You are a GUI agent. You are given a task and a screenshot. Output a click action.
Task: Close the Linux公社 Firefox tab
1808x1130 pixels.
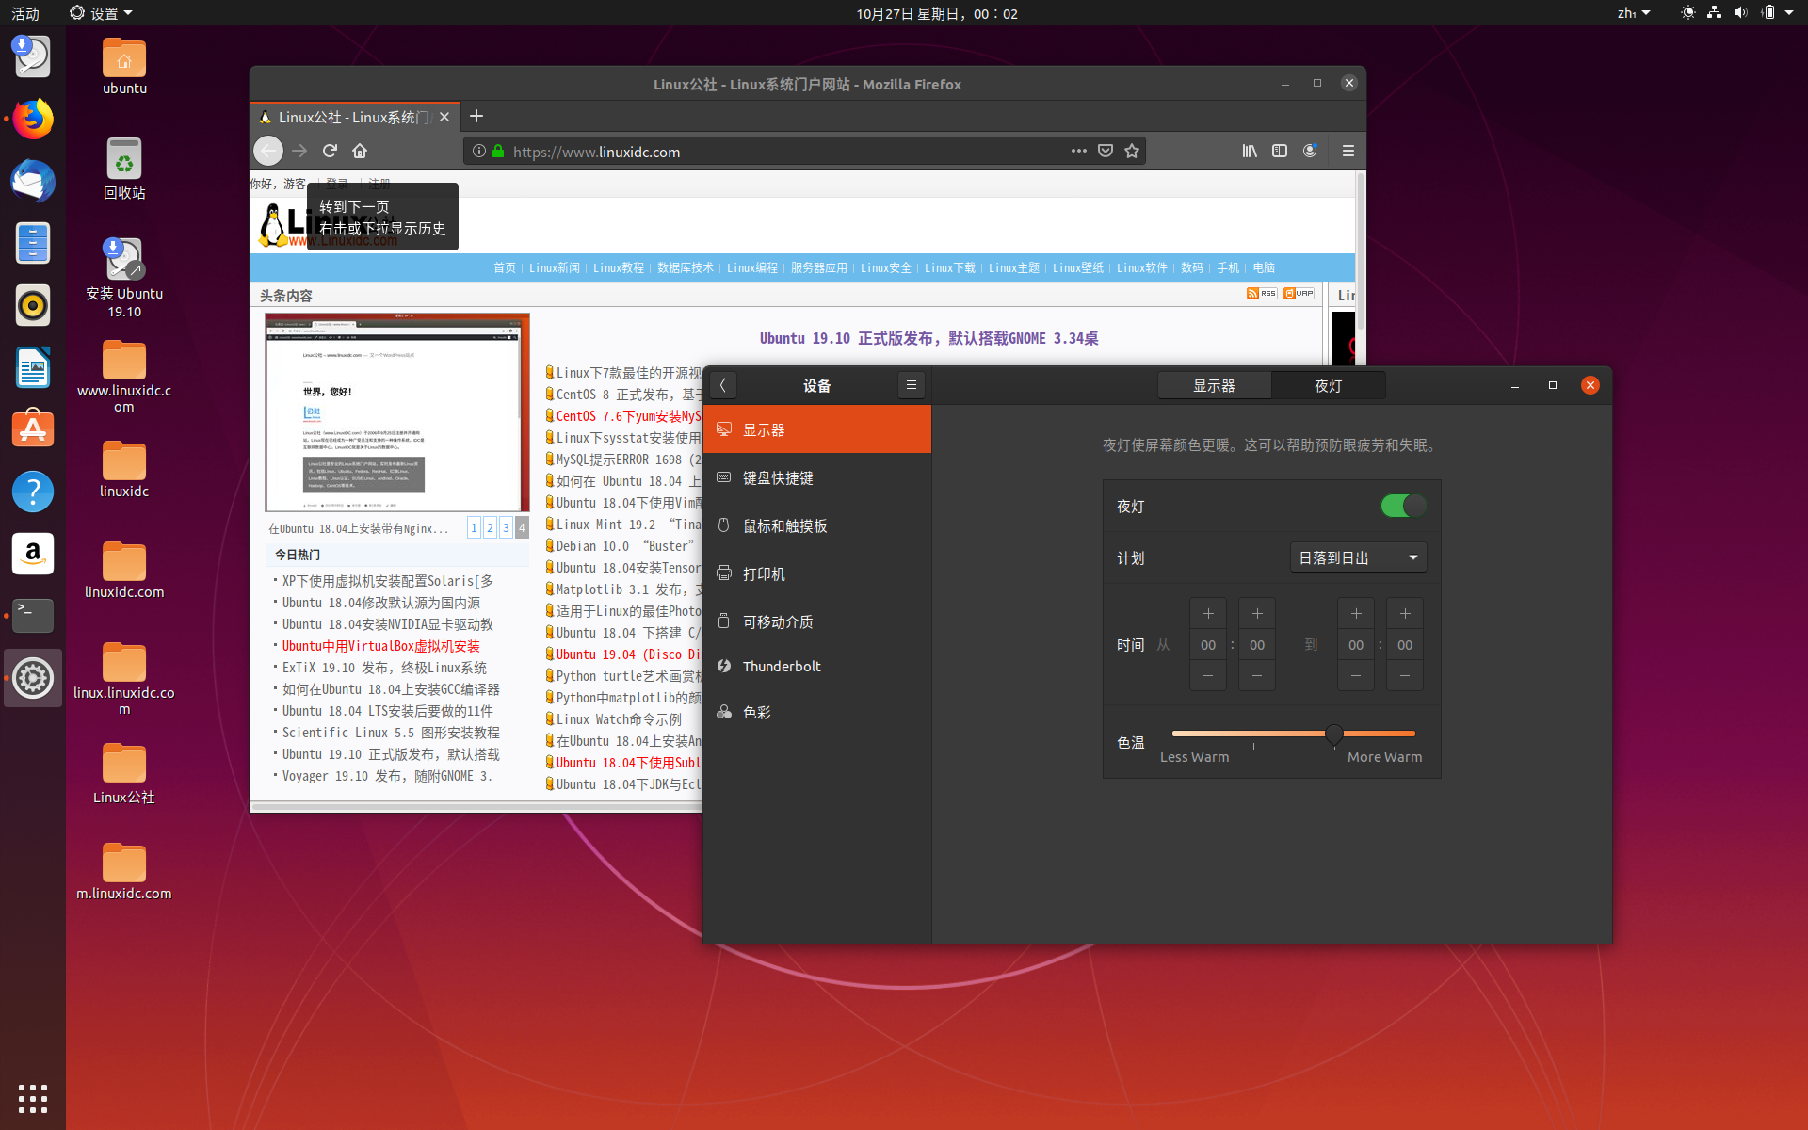click(x=444, y=117)
